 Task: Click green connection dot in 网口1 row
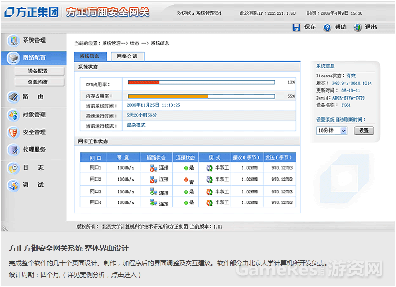tap(186, 168)
